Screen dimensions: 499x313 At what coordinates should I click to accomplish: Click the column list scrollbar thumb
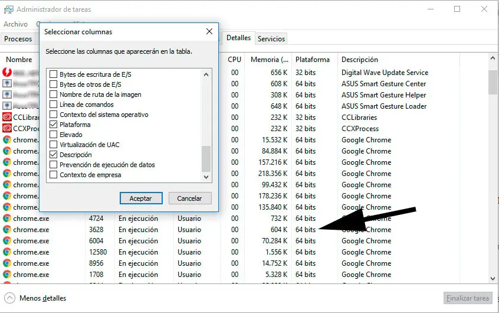coord(206,159)
